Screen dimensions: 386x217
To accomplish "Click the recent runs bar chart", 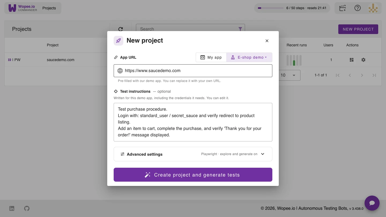I will pos(294,60).
